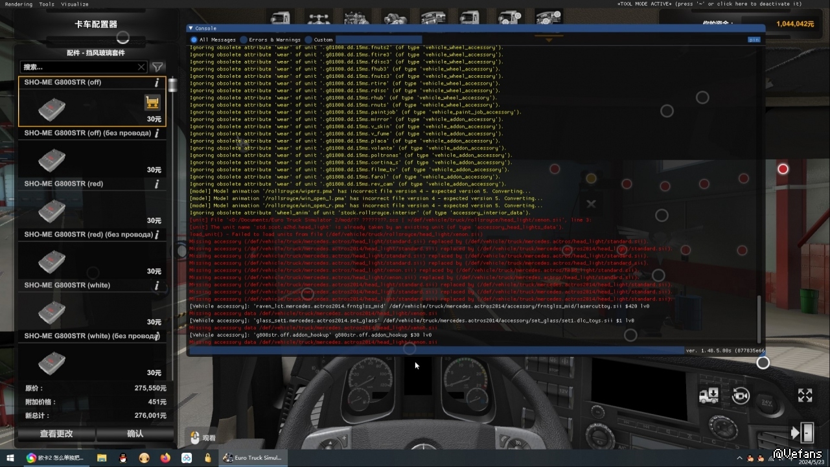This screenshot has width=830, height=467.
Task: Show info for SHO-ME G800STR (red)
Action: click(157, 184)
